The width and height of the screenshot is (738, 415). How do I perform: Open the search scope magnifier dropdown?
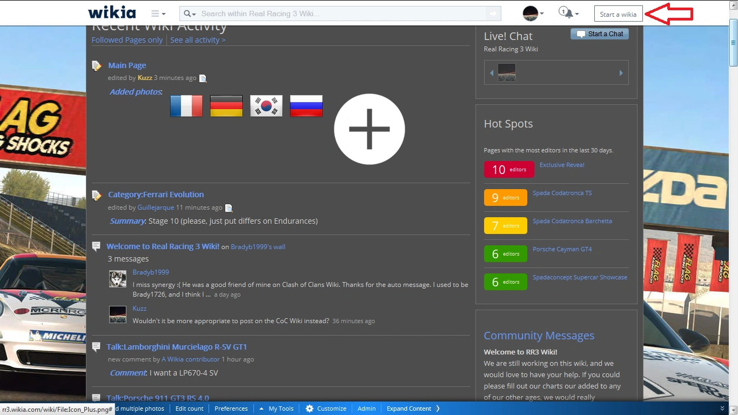(190, 14)
